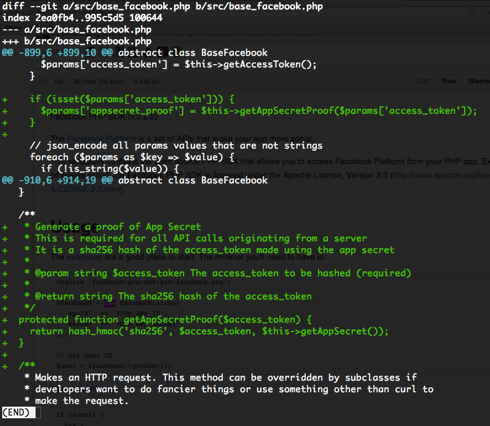490x426 pixels.
Task: Click the added 'if (isset($params['access_token']))' line
Action: pyautogui.click(x=132, y=99)
